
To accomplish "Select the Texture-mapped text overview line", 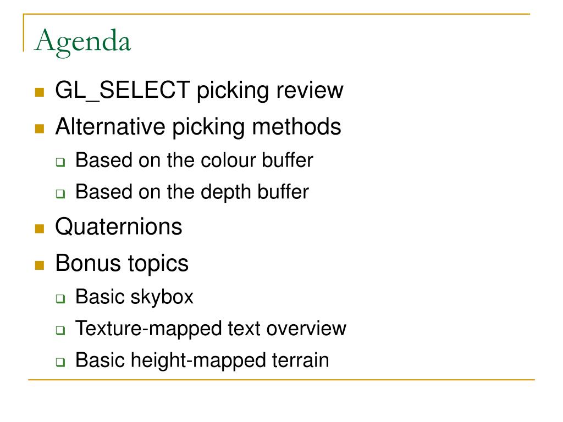I will (211, 329).
